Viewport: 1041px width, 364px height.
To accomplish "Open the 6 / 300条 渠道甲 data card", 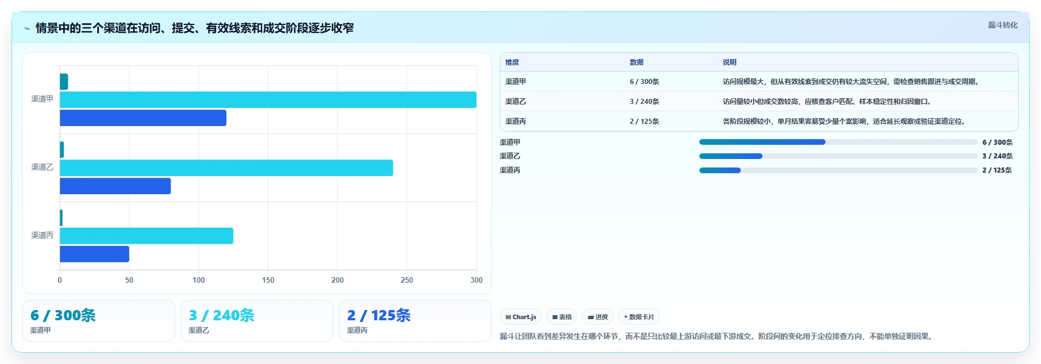I will [98, 321].
